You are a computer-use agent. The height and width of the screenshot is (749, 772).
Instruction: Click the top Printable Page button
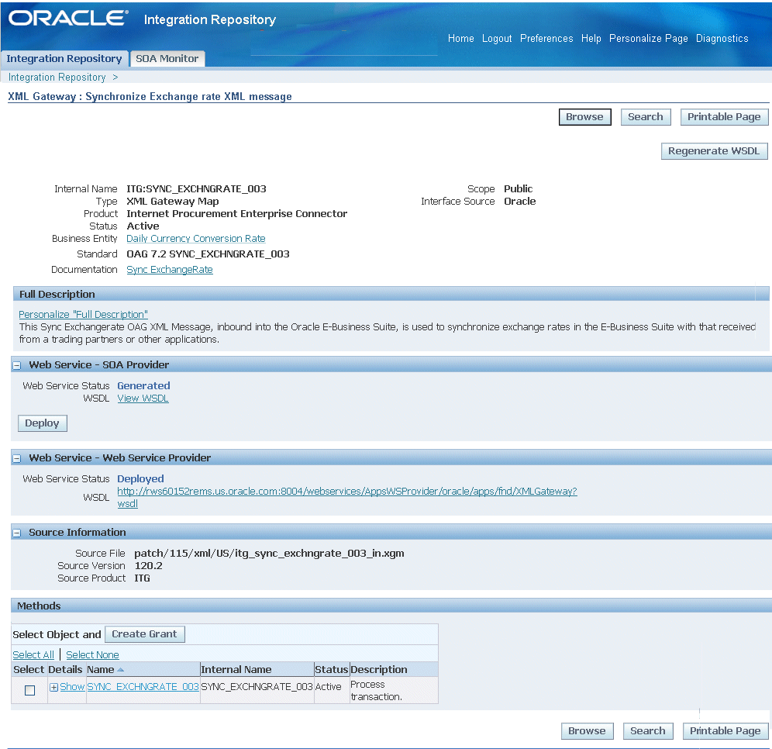724,117
